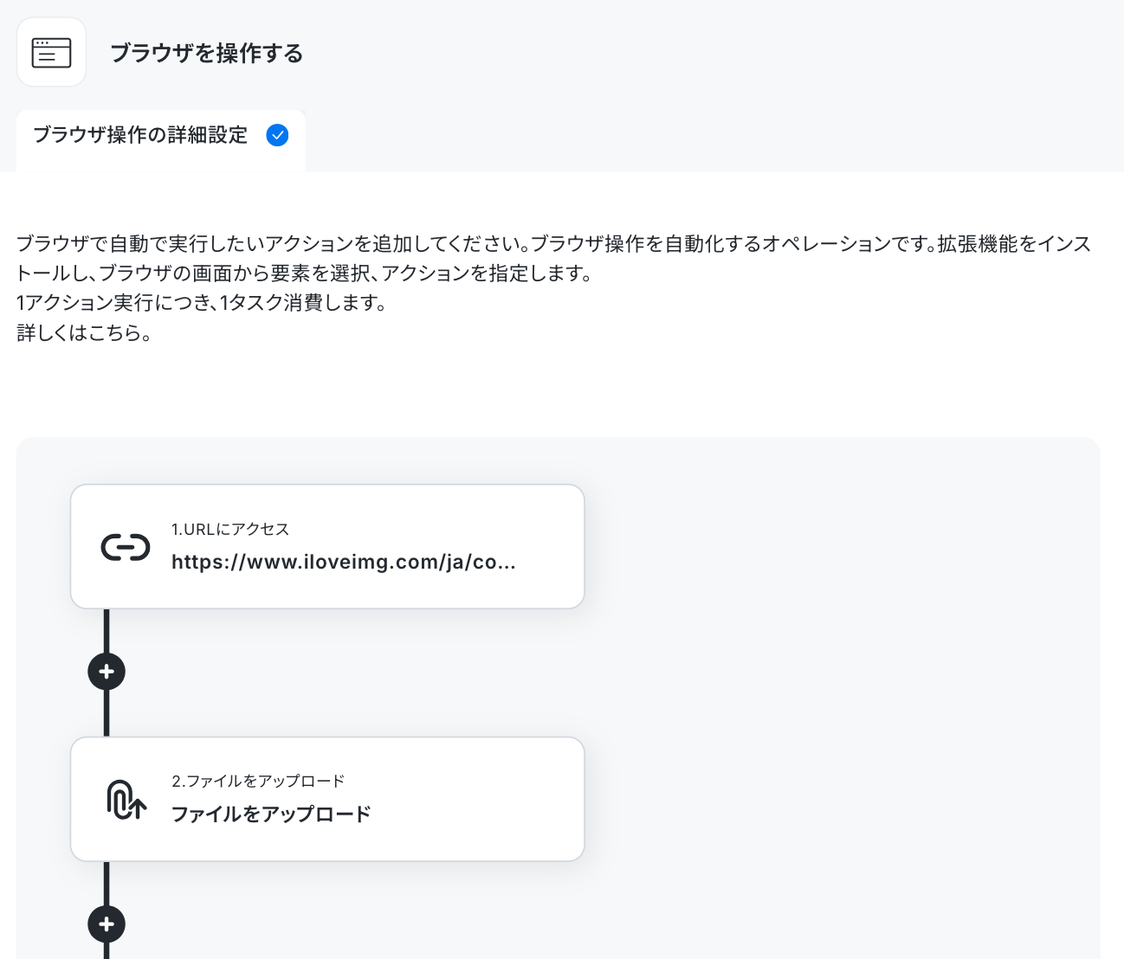Image resolution: width=1124 pixels, height=959 pixels.
Task: Click the connector line below the upload step card
Action: [x=107, y=883]
